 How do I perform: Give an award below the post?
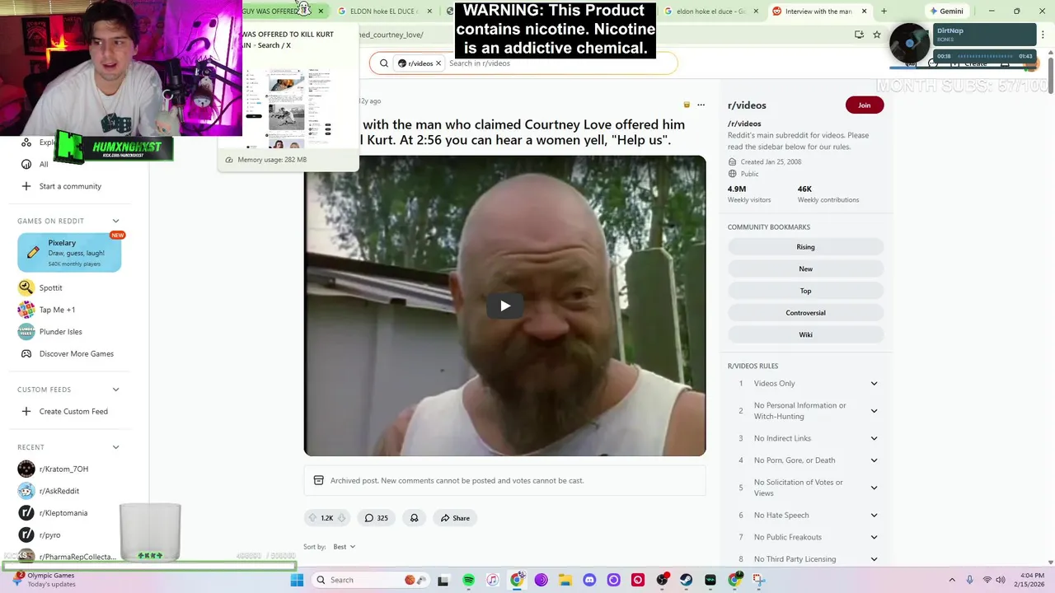click(x=414, y=518)
